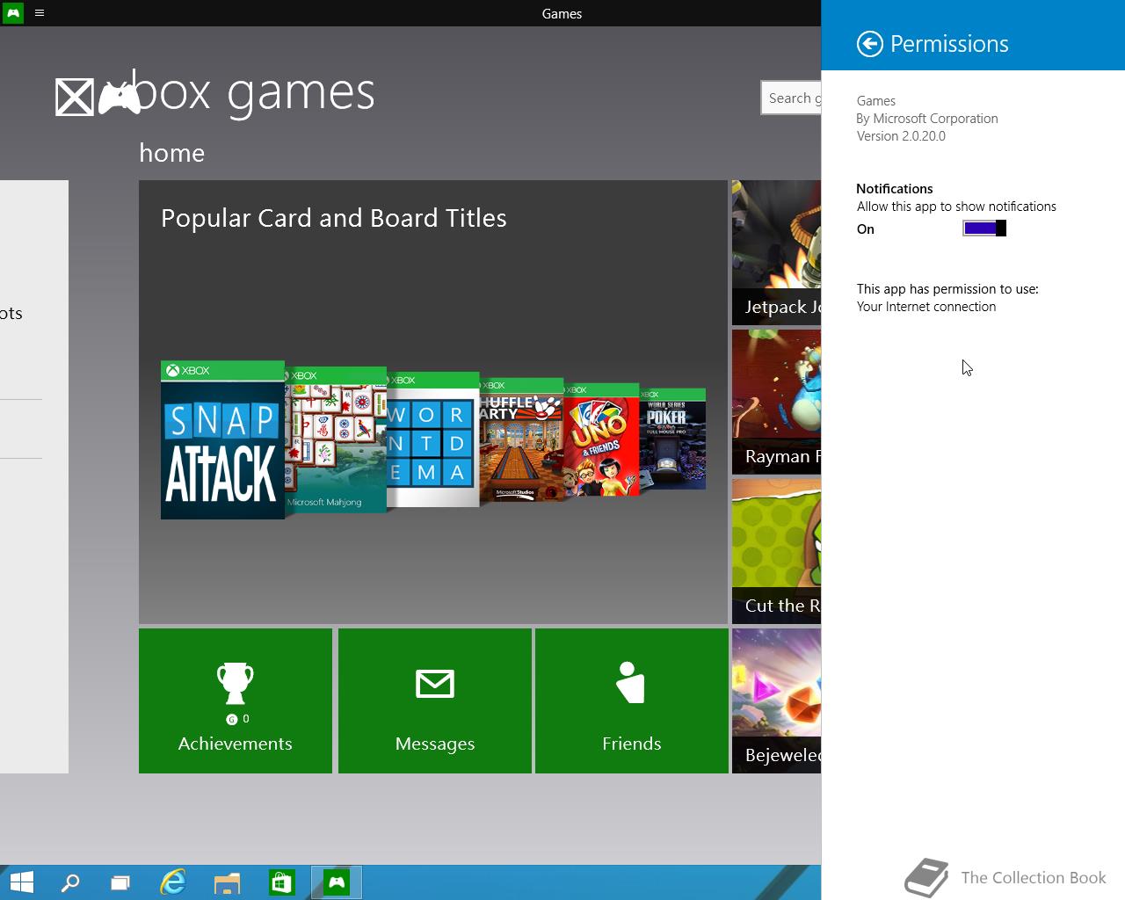The width and height of the screenshot is (1125, 900).
Task: Open the Rayman game tile
Action: [776, 402]
